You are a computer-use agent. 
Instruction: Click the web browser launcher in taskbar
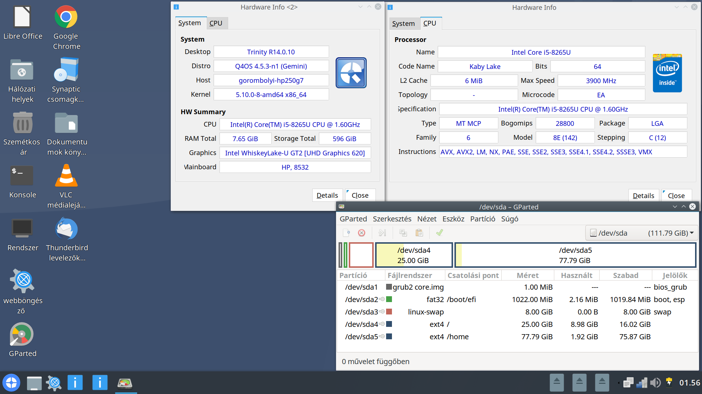click(x=54, y=383)
